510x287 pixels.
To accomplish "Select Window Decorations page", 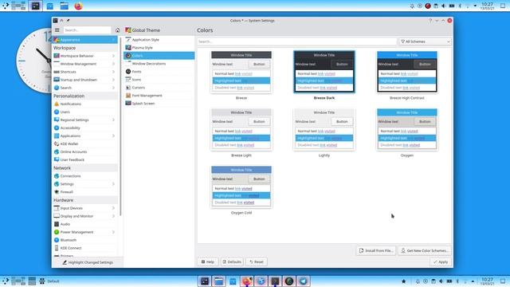I will click(159, 64).
